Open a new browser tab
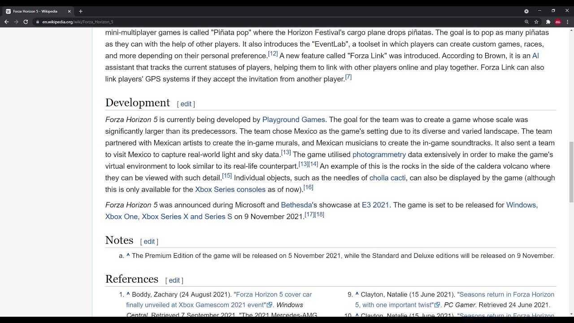The image size is (574, 323). click(x=81, y=11)
